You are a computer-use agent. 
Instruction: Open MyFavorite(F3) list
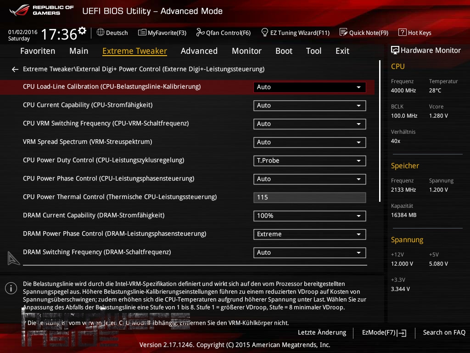pos(162,33)
